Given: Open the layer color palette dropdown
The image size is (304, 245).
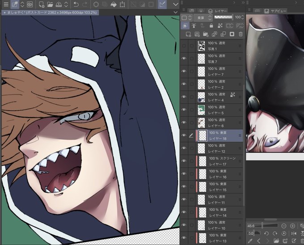Looking at the screenshot, I should (x=186, y=18).
